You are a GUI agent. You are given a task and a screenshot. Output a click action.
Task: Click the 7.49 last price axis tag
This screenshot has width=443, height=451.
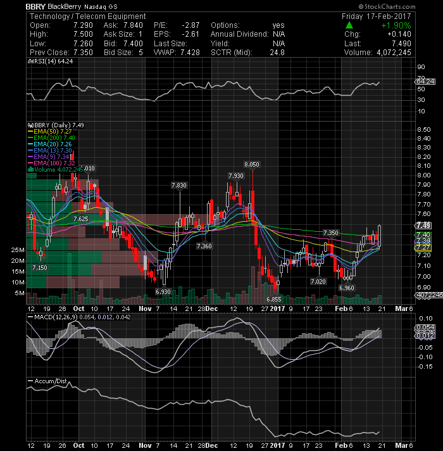[x=423, y=225]
